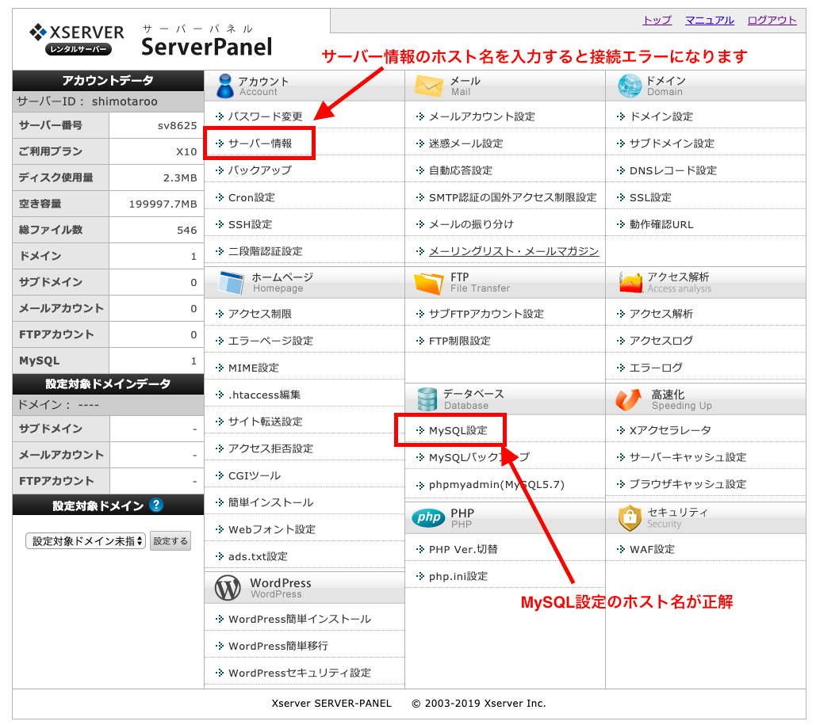Click the Account section person icon
This screenshot has height=725, width=816.
(225, 86)
